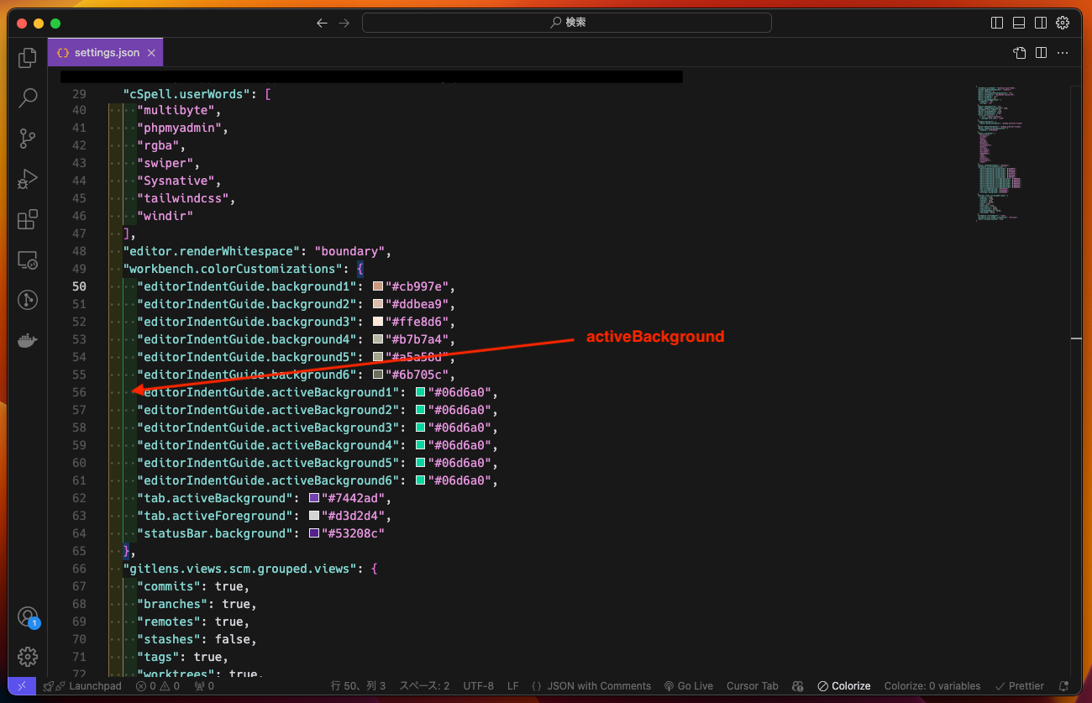The image size is (1092, 703).
Task: Open the Run and Debug view
Action: click(28, 179)
